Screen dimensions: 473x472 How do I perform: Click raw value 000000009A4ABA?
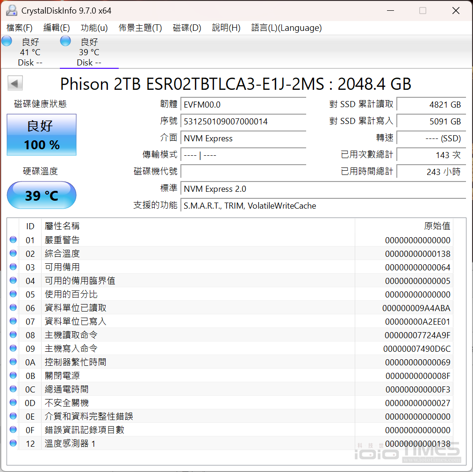coord(416,308)
